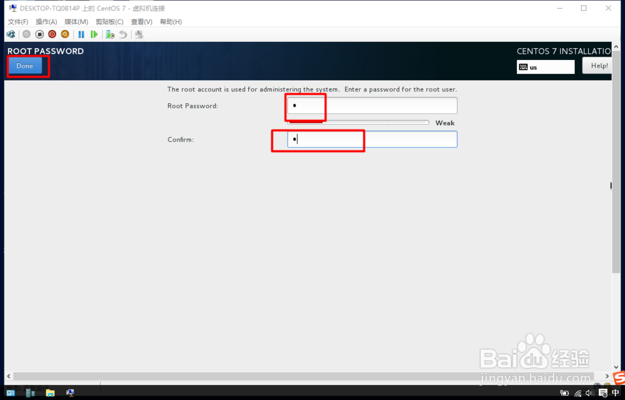Select the us keyboard layout indicator
Viewport: 625px width, 400px height.
click(x=545, y=66)
